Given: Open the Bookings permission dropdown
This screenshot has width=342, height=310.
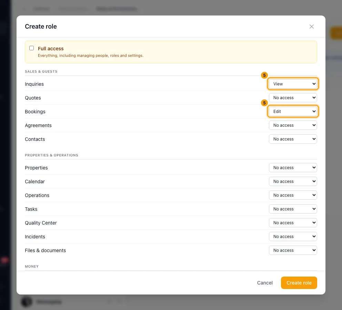Looking at the screenshot, I should click(x=293, y=111).
